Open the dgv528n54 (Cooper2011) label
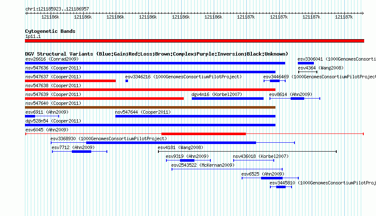Screen dimensions: 376x216 coord(53,121)
